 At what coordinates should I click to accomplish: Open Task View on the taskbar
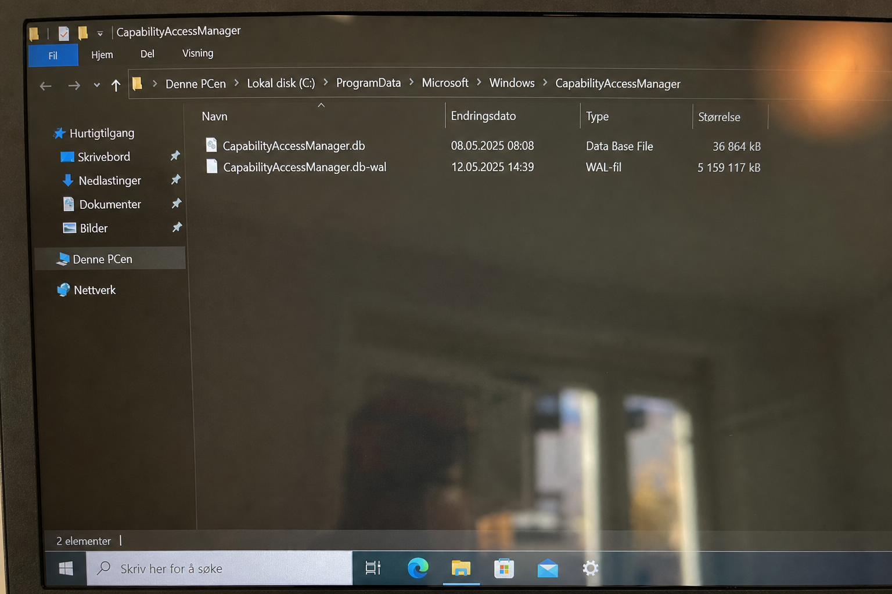[x=373, y=568]
